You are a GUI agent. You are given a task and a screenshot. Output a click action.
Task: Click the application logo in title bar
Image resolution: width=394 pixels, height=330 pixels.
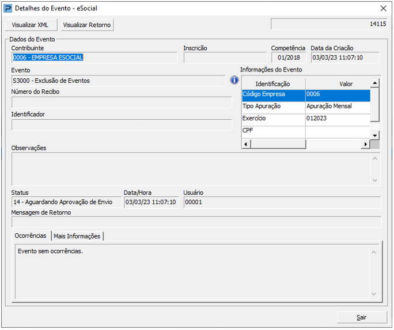[7, 9]
